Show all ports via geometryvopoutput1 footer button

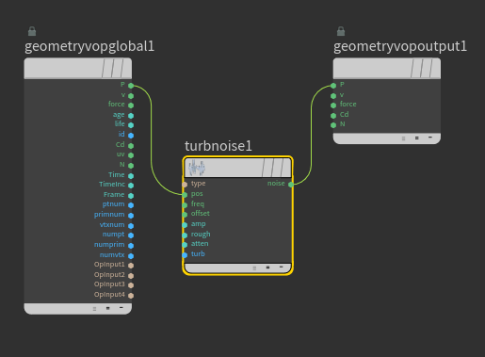(404, 138)
